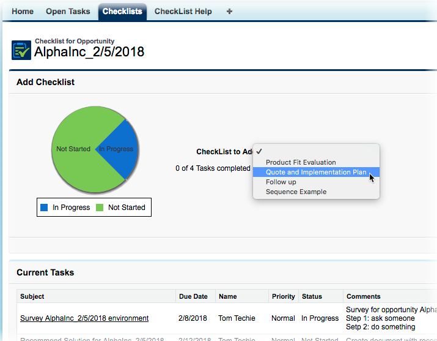Click the blue In Progress legend swatch

(44, 208)
